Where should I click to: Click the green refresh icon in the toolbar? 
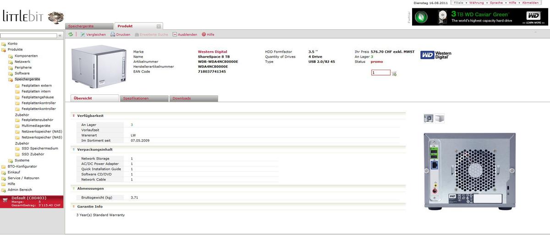click(71, 34)
